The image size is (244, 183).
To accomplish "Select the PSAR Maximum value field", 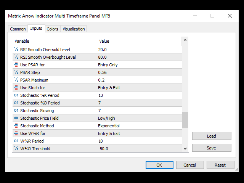I will (x=139, y=80).
